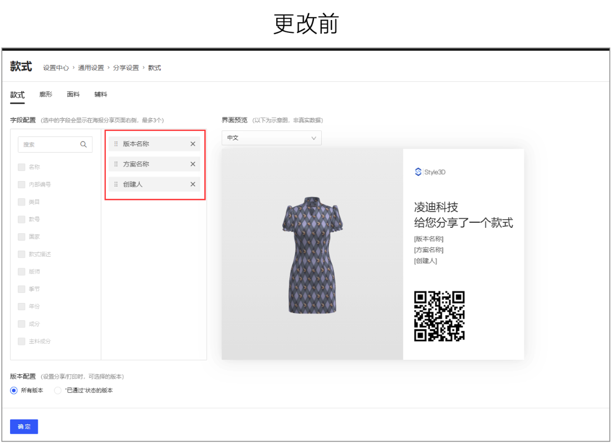The width and height of the screenshot is (614, 445).
Task: Click drag handle of 创建人 item
Action: point(116,184)
